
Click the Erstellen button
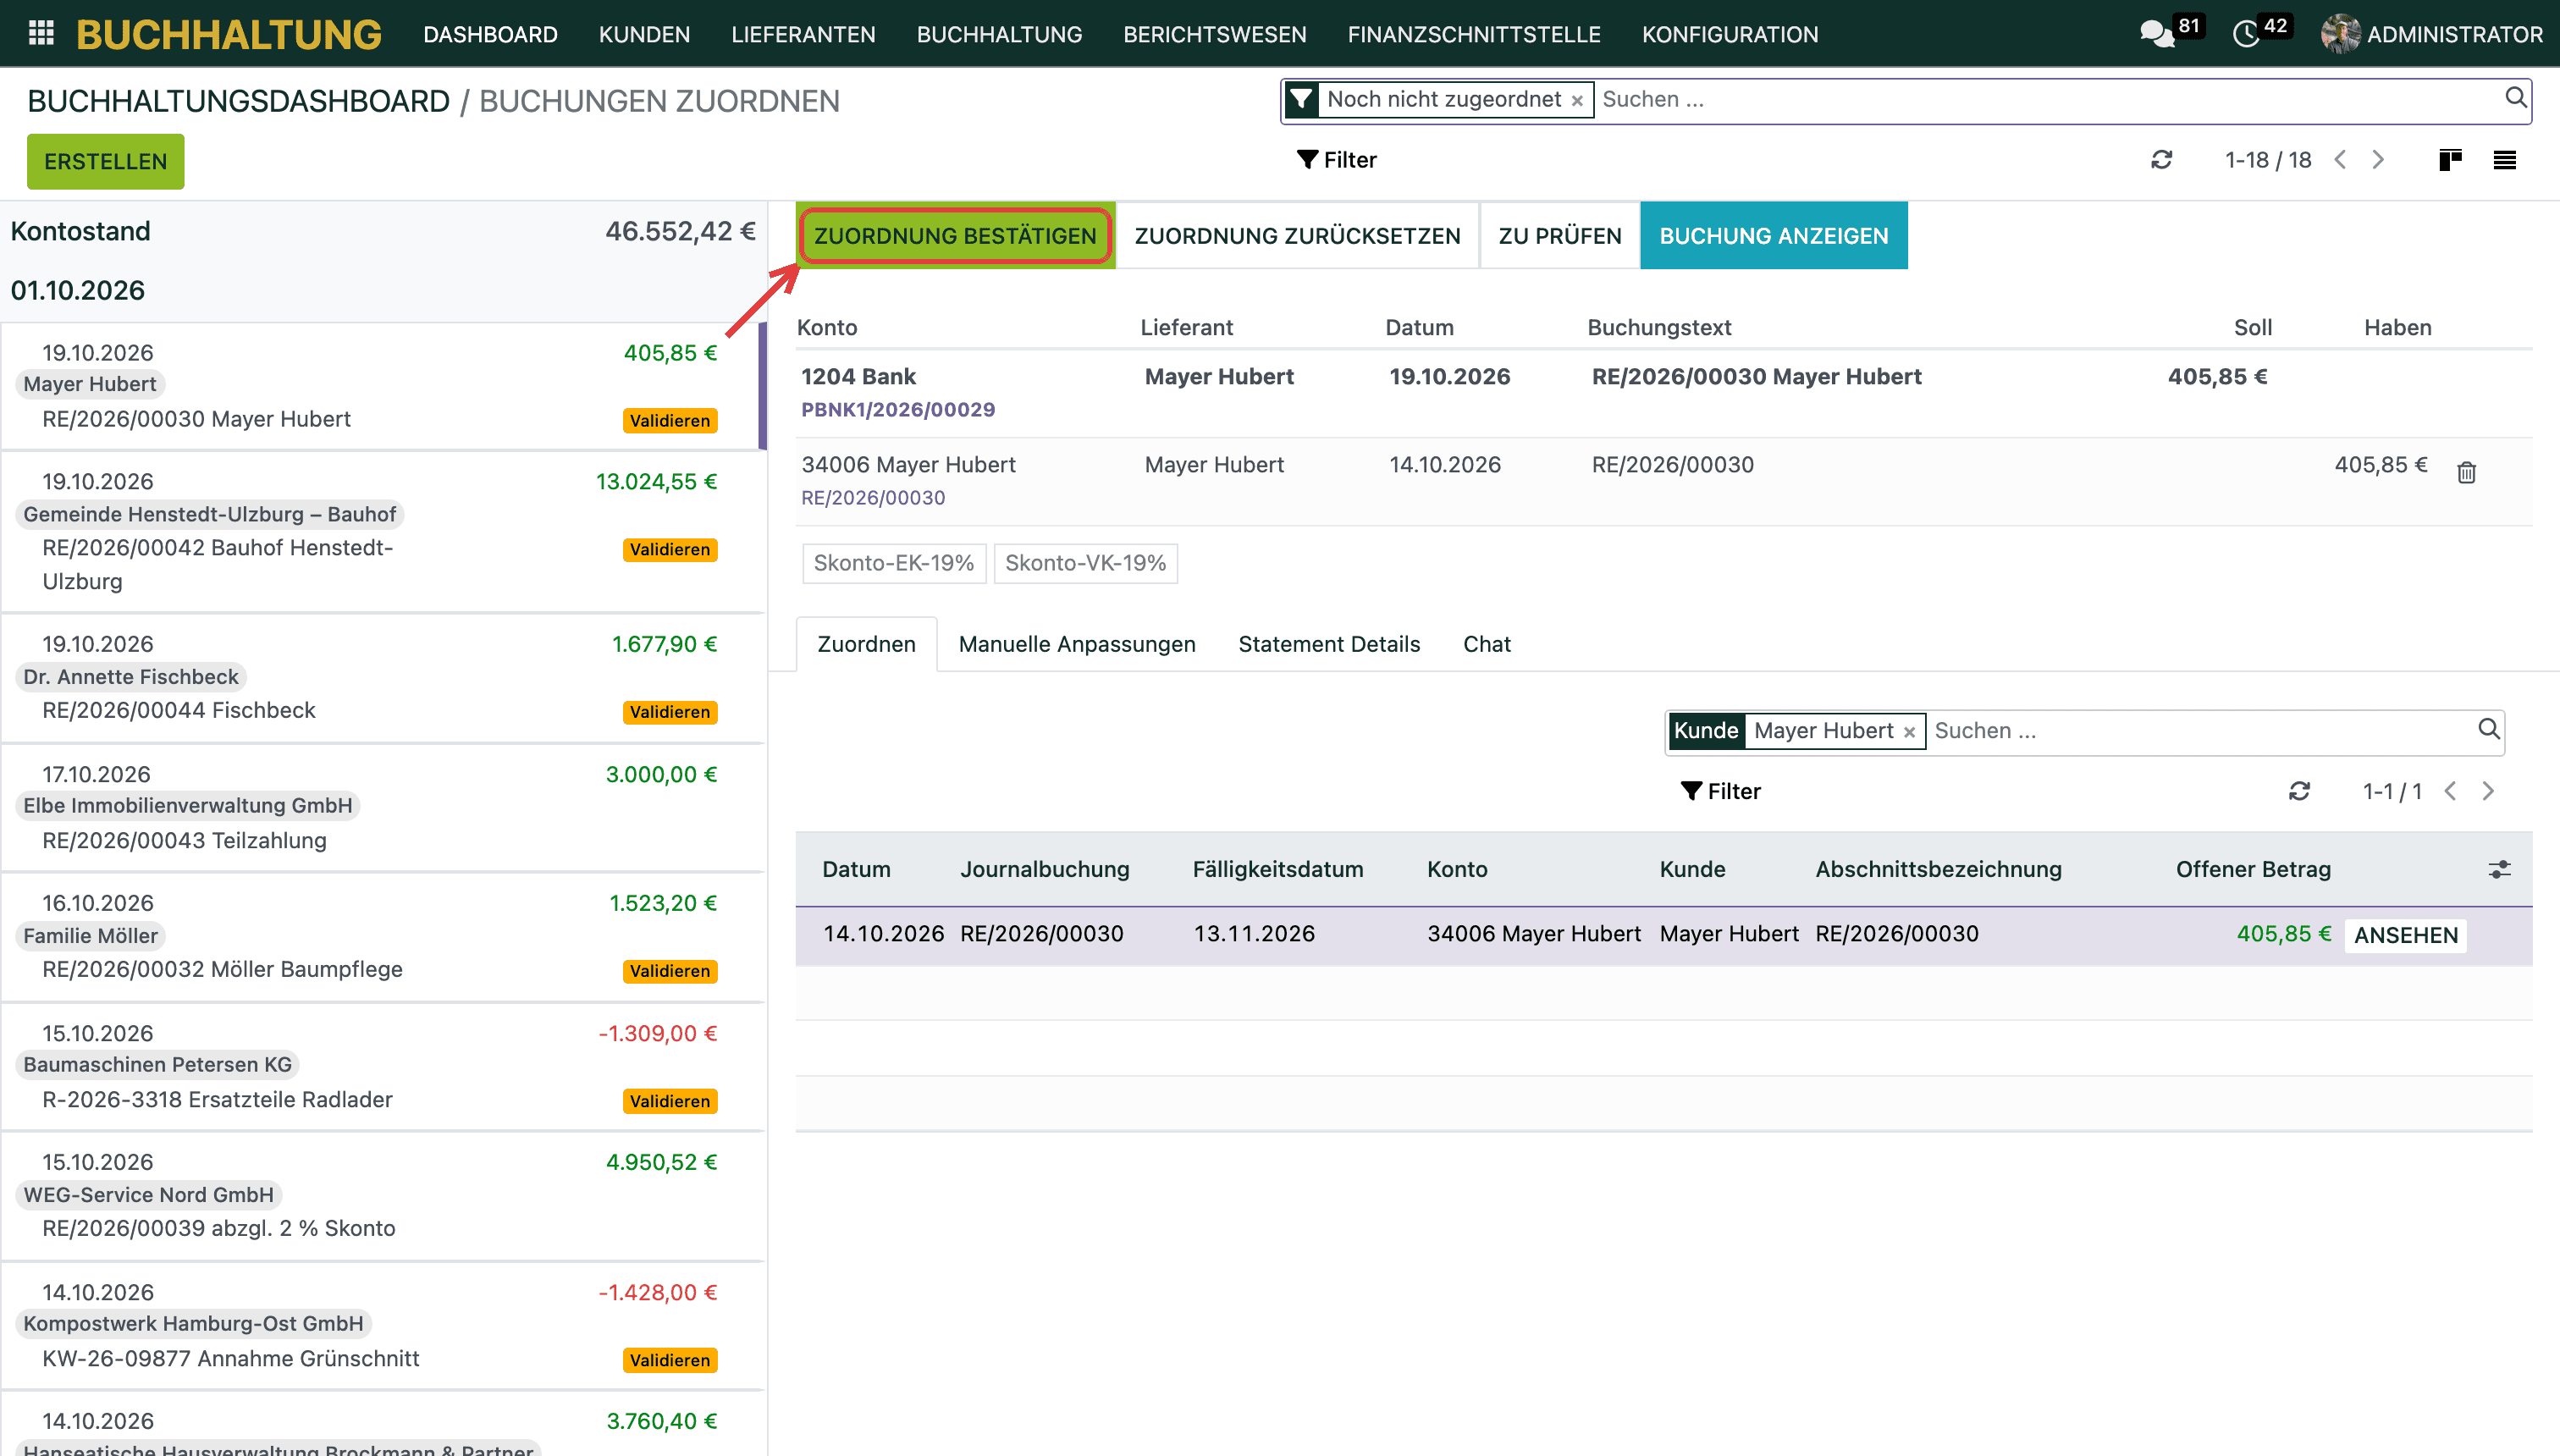point(105,161)
